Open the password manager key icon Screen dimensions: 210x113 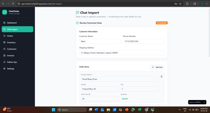[176, 4]
